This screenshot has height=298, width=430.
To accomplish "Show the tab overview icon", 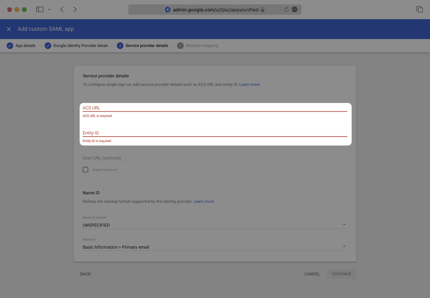I will coord(420,9).
